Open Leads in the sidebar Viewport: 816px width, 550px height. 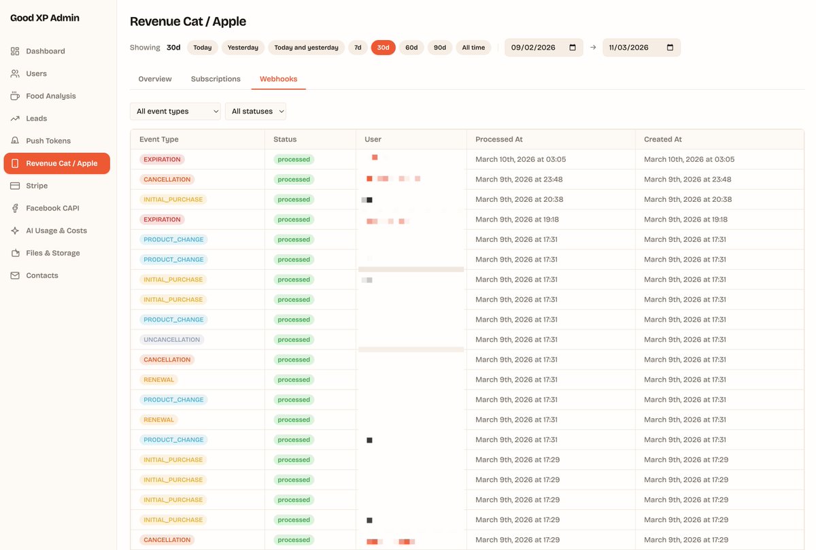pos(56,118)
